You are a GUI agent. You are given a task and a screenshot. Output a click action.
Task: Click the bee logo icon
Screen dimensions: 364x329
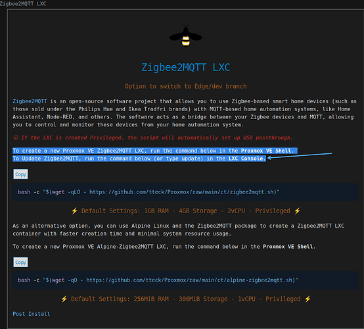click(185, 36)
